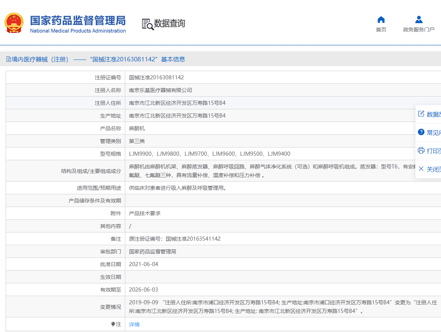Click the 2021-06-04 approval date

(143, 264)
